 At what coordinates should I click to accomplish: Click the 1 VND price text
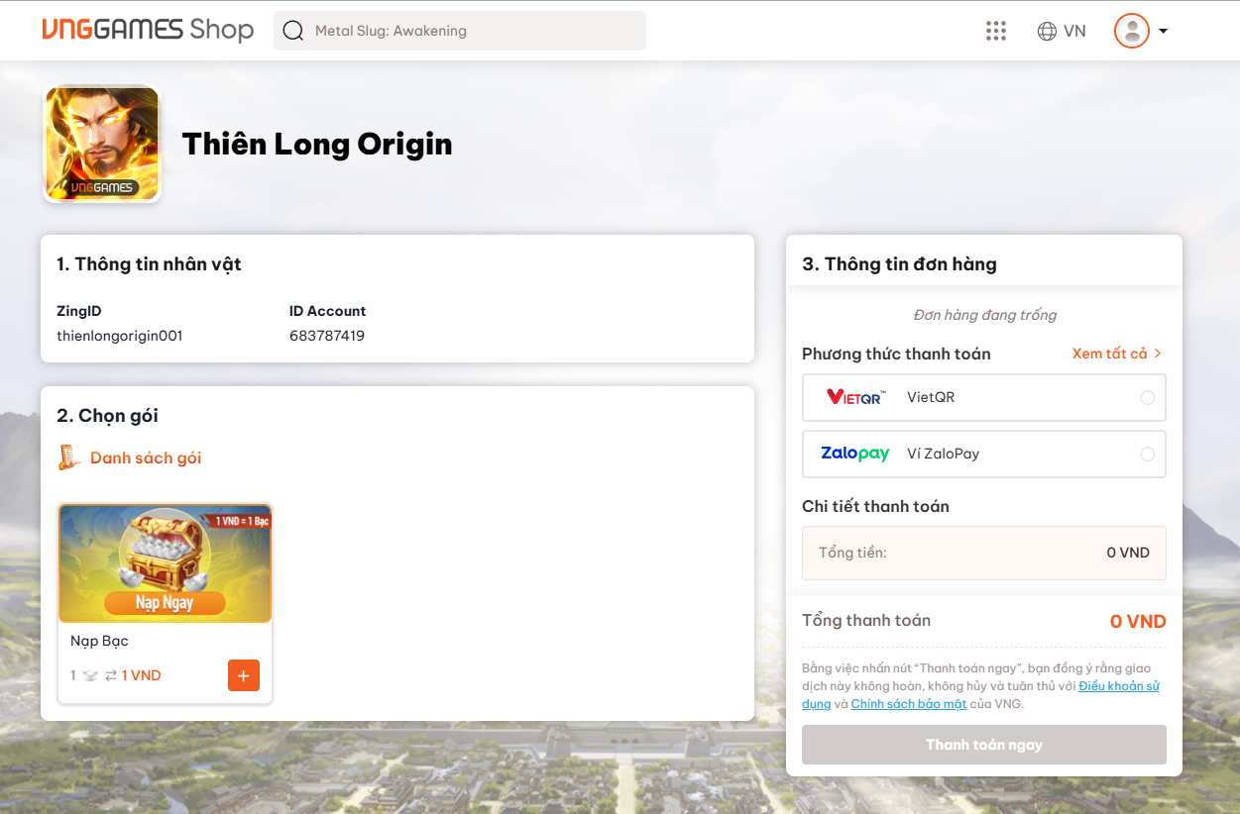(x=141, y=675)
